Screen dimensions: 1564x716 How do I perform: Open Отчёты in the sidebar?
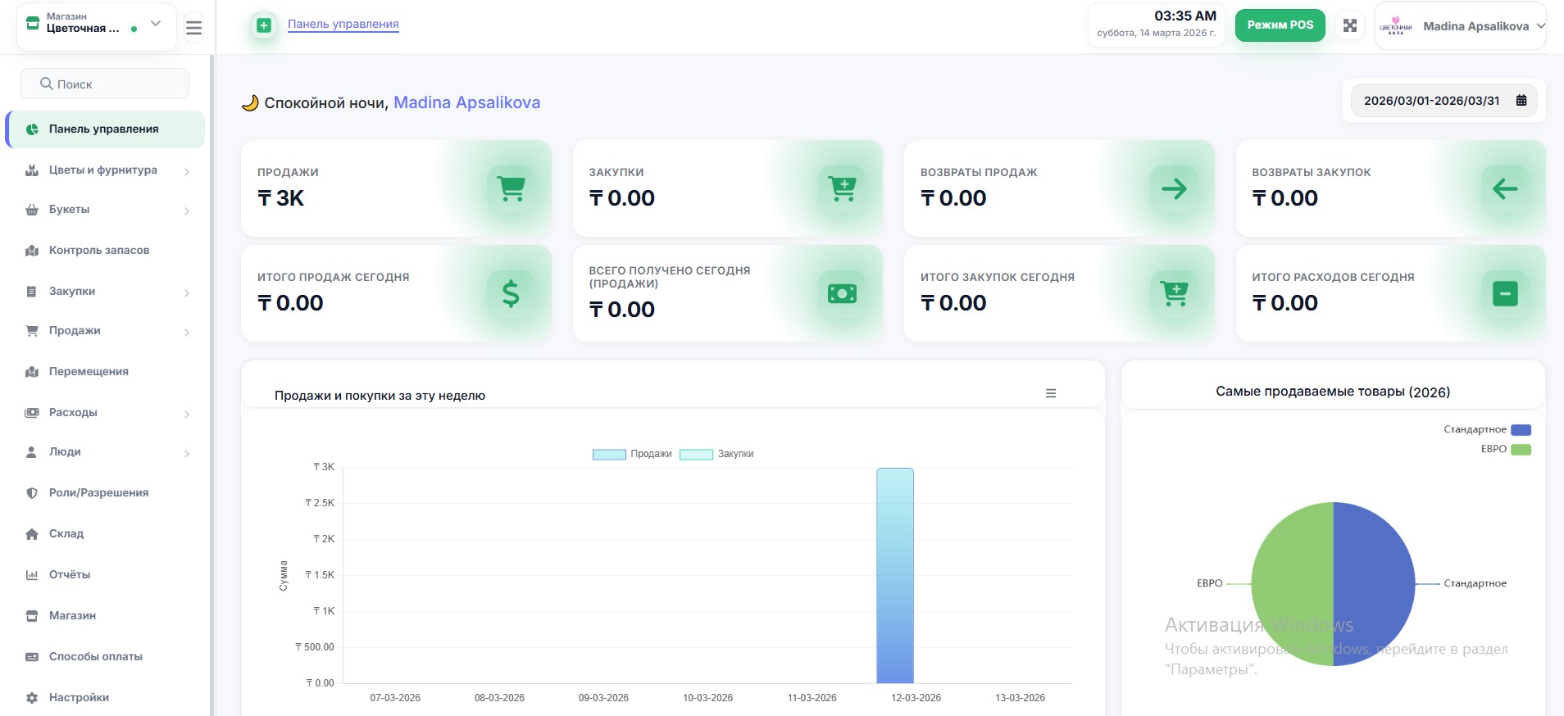[70, 574]
